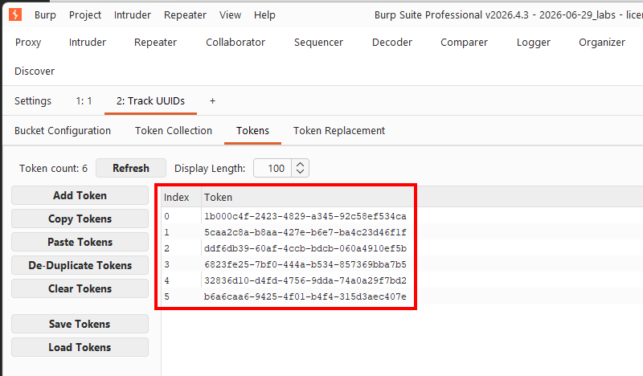Switch to the Proxy tool tab
Viewport: 643px width, 376px height.
(28, 43)
